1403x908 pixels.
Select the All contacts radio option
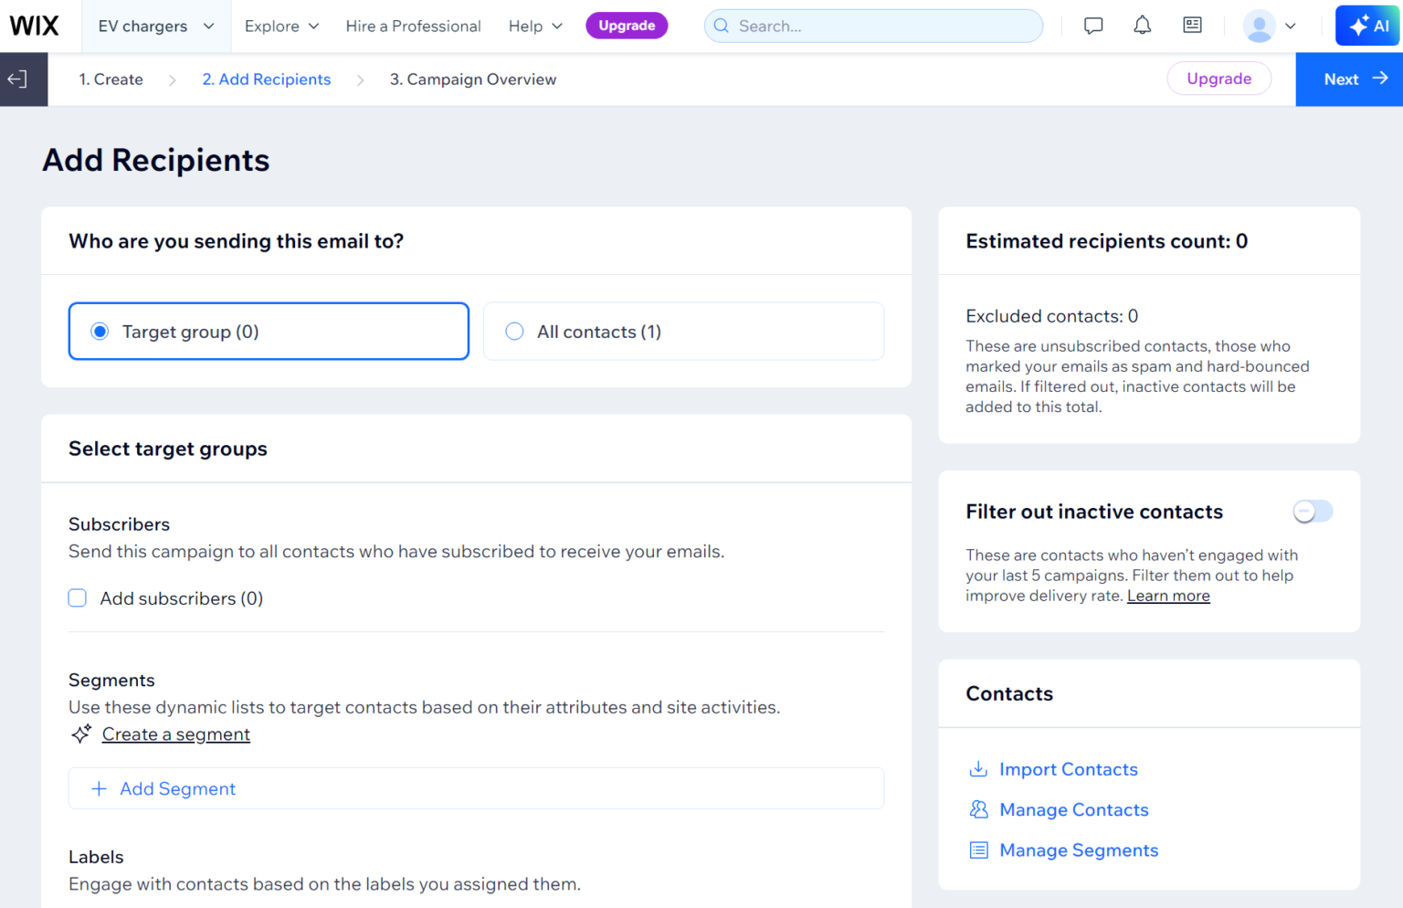click(514, 332)
